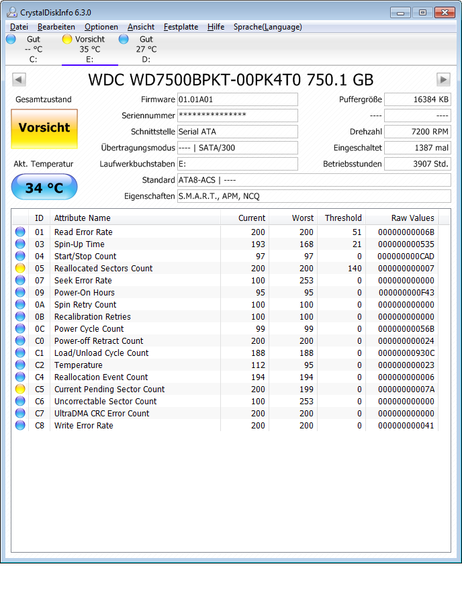This screenshot has height=597, width=462.
Task: Open the Bearbeiten menu
Action: (x=56, y=27)
